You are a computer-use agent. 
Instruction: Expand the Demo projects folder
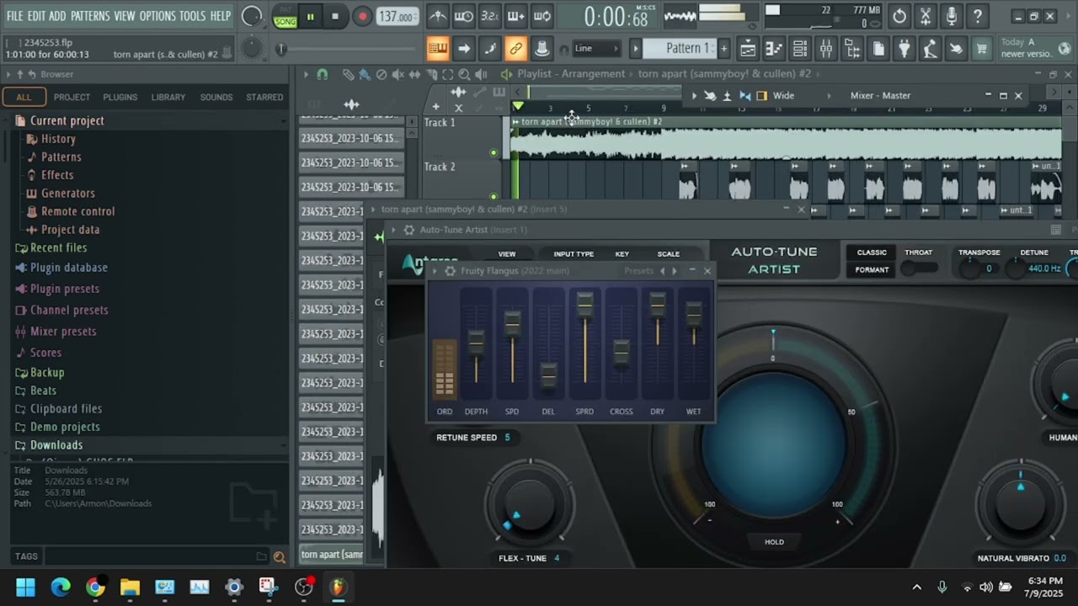pos(65,428)
